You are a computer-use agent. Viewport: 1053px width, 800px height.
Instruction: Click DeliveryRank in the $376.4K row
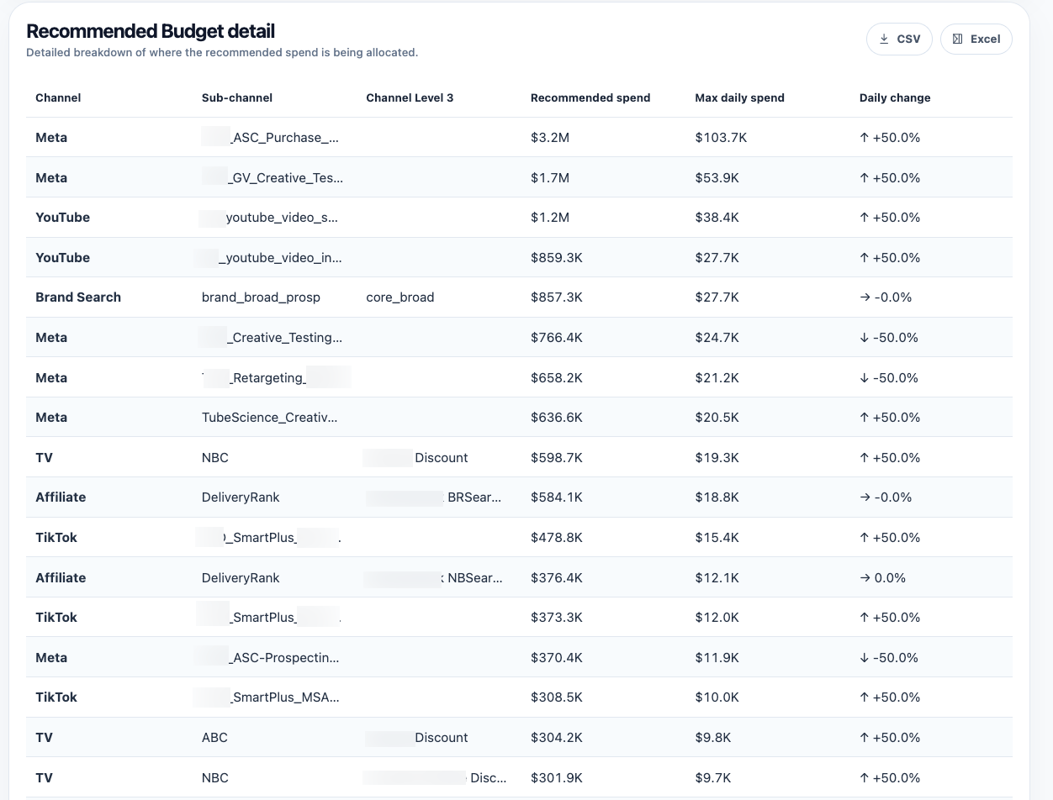[241, 577]
